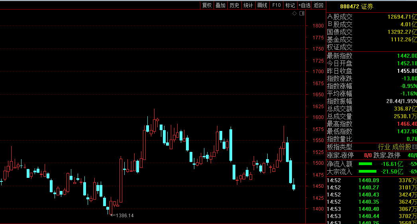Click the diamond icon above the chart
This screenshot has width=417, height=224.
tap(294, 13)
